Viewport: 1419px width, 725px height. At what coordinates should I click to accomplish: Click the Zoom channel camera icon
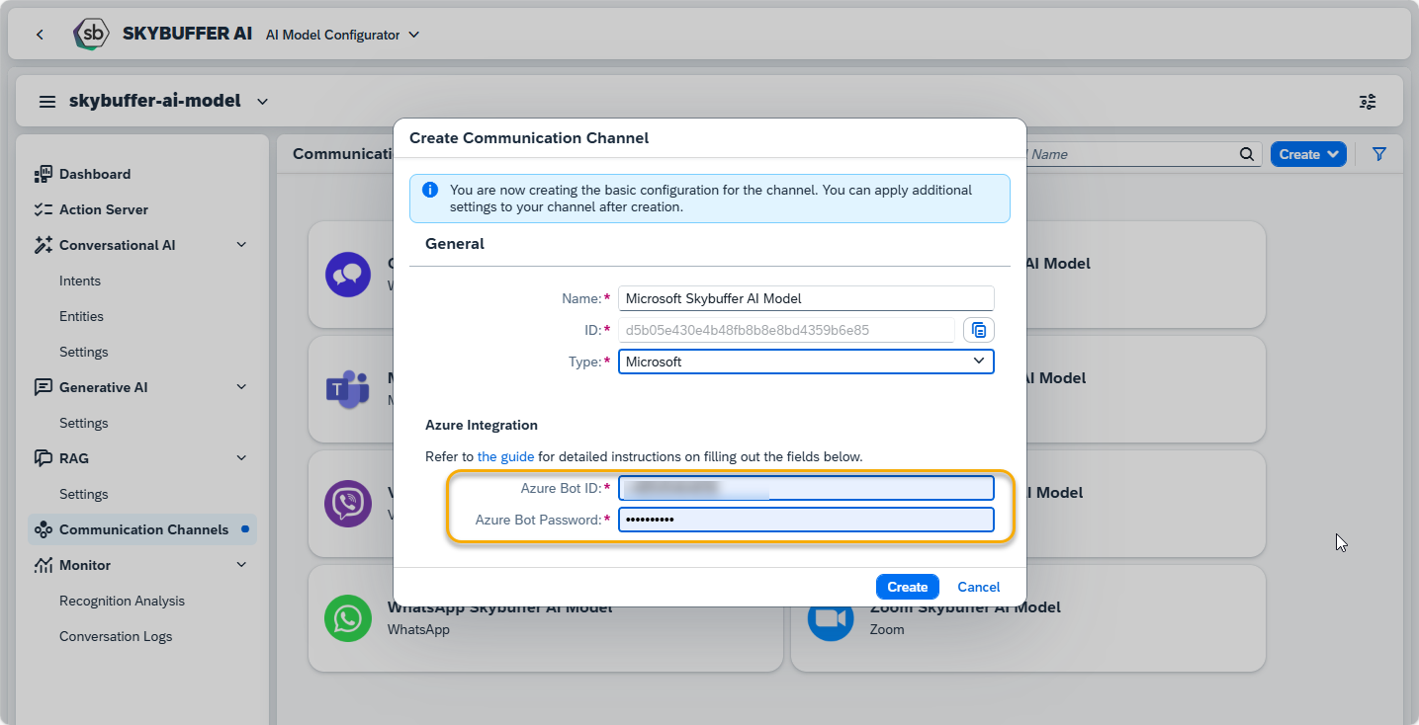pyautogui.click(x=831, y=618)
